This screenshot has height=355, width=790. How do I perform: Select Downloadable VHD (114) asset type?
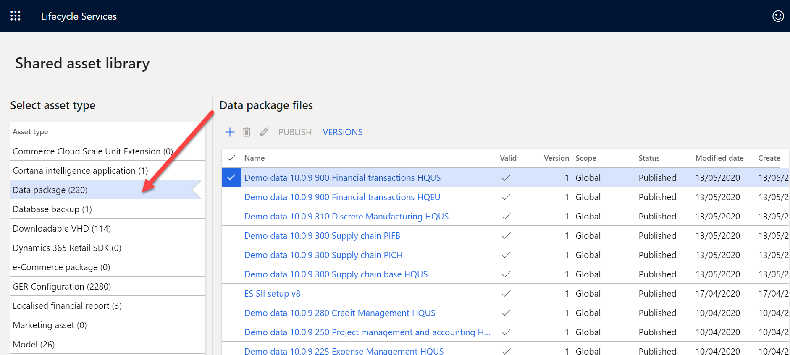tap(107, 228)
